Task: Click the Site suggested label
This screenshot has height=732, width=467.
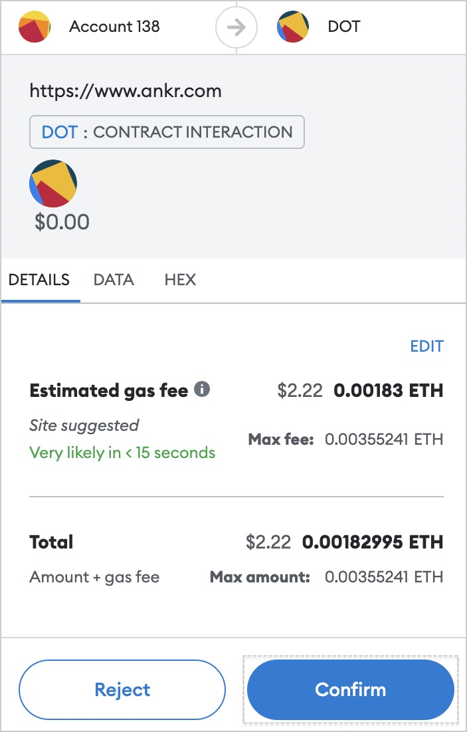Action: pos(84,426)
